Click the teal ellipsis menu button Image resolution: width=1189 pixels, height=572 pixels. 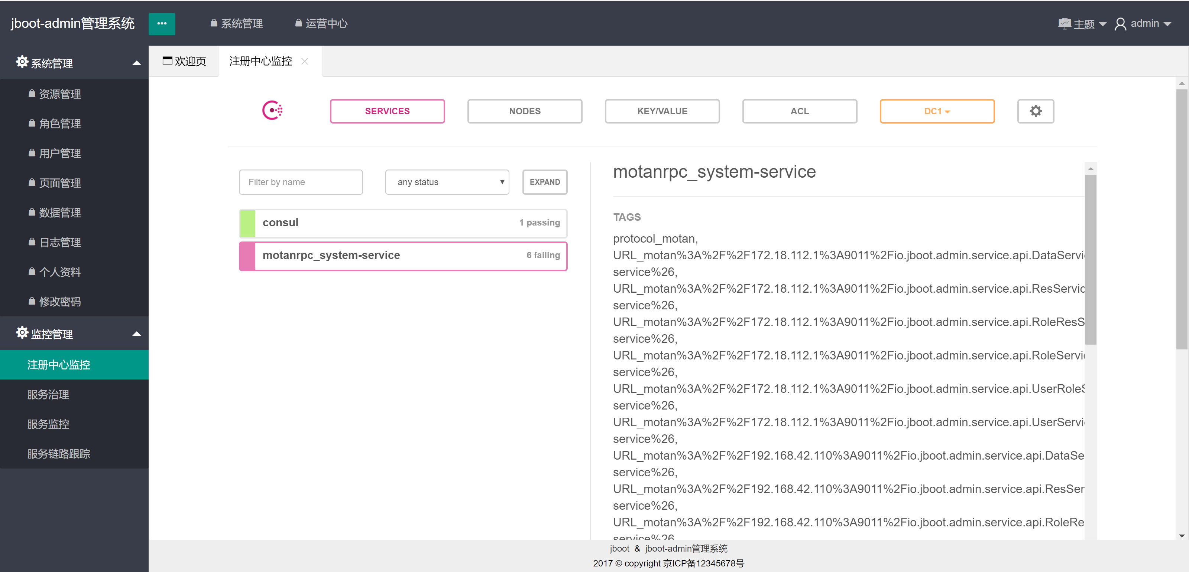pyautogui.click(x=162, y=23)
